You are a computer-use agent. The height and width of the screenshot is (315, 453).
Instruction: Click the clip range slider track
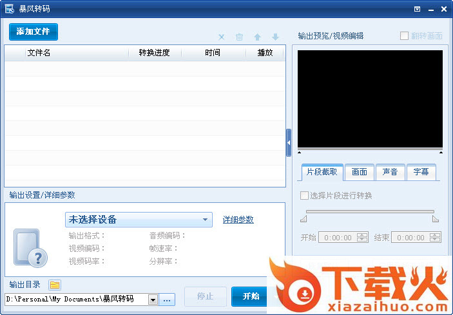click(x=370, y=212)
